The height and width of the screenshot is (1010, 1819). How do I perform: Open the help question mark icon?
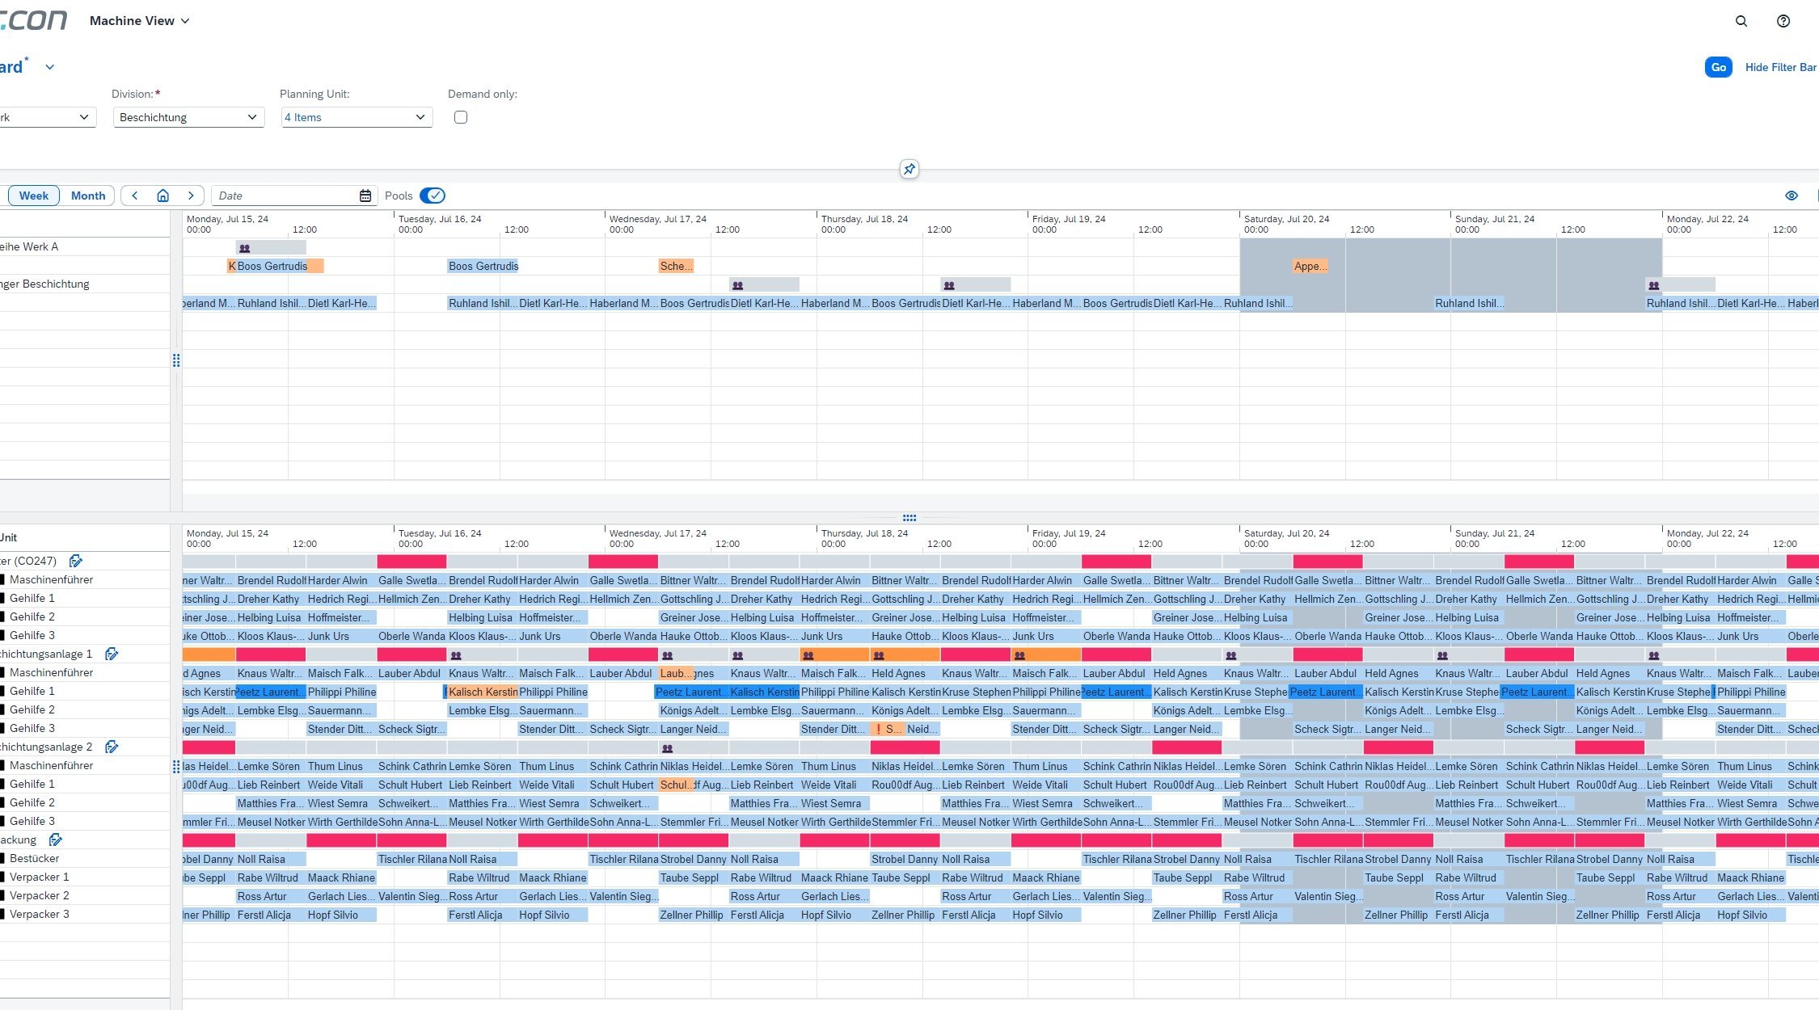(x=1783, y=21)
